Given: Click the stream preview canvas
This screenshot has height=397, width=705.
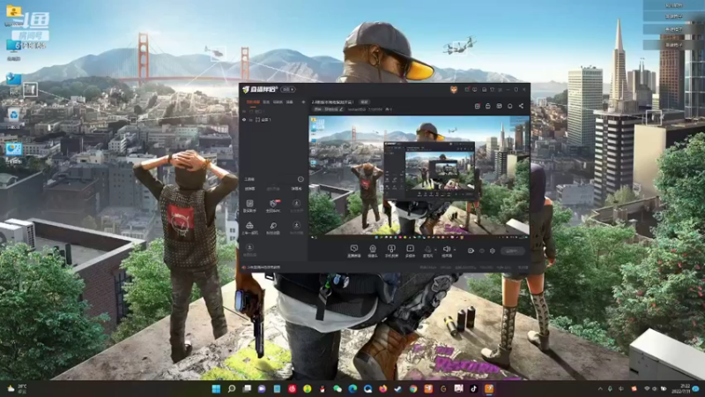Looking at the screenshot, I should (x=419, y=177).
